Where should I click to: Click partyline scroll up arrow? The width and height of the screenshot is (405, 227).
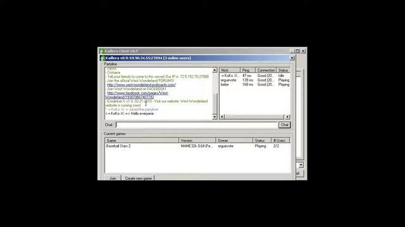click(x=215, y=70)
